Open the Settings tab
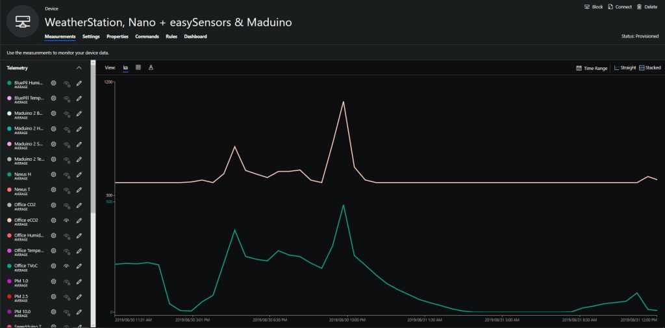The width and height of the screenshot is (665, 328). coord(91,36)
